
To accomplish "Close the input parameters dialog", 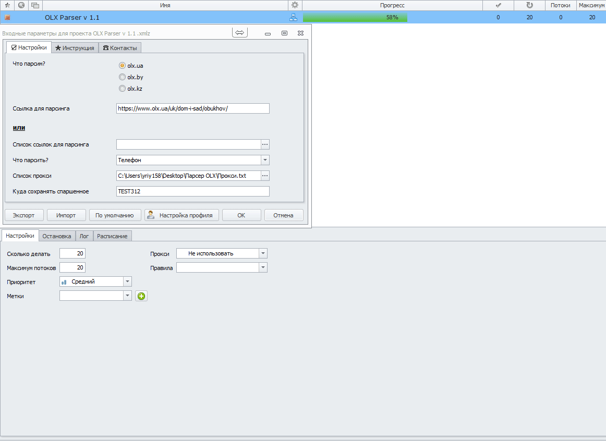I will [301, 33].
